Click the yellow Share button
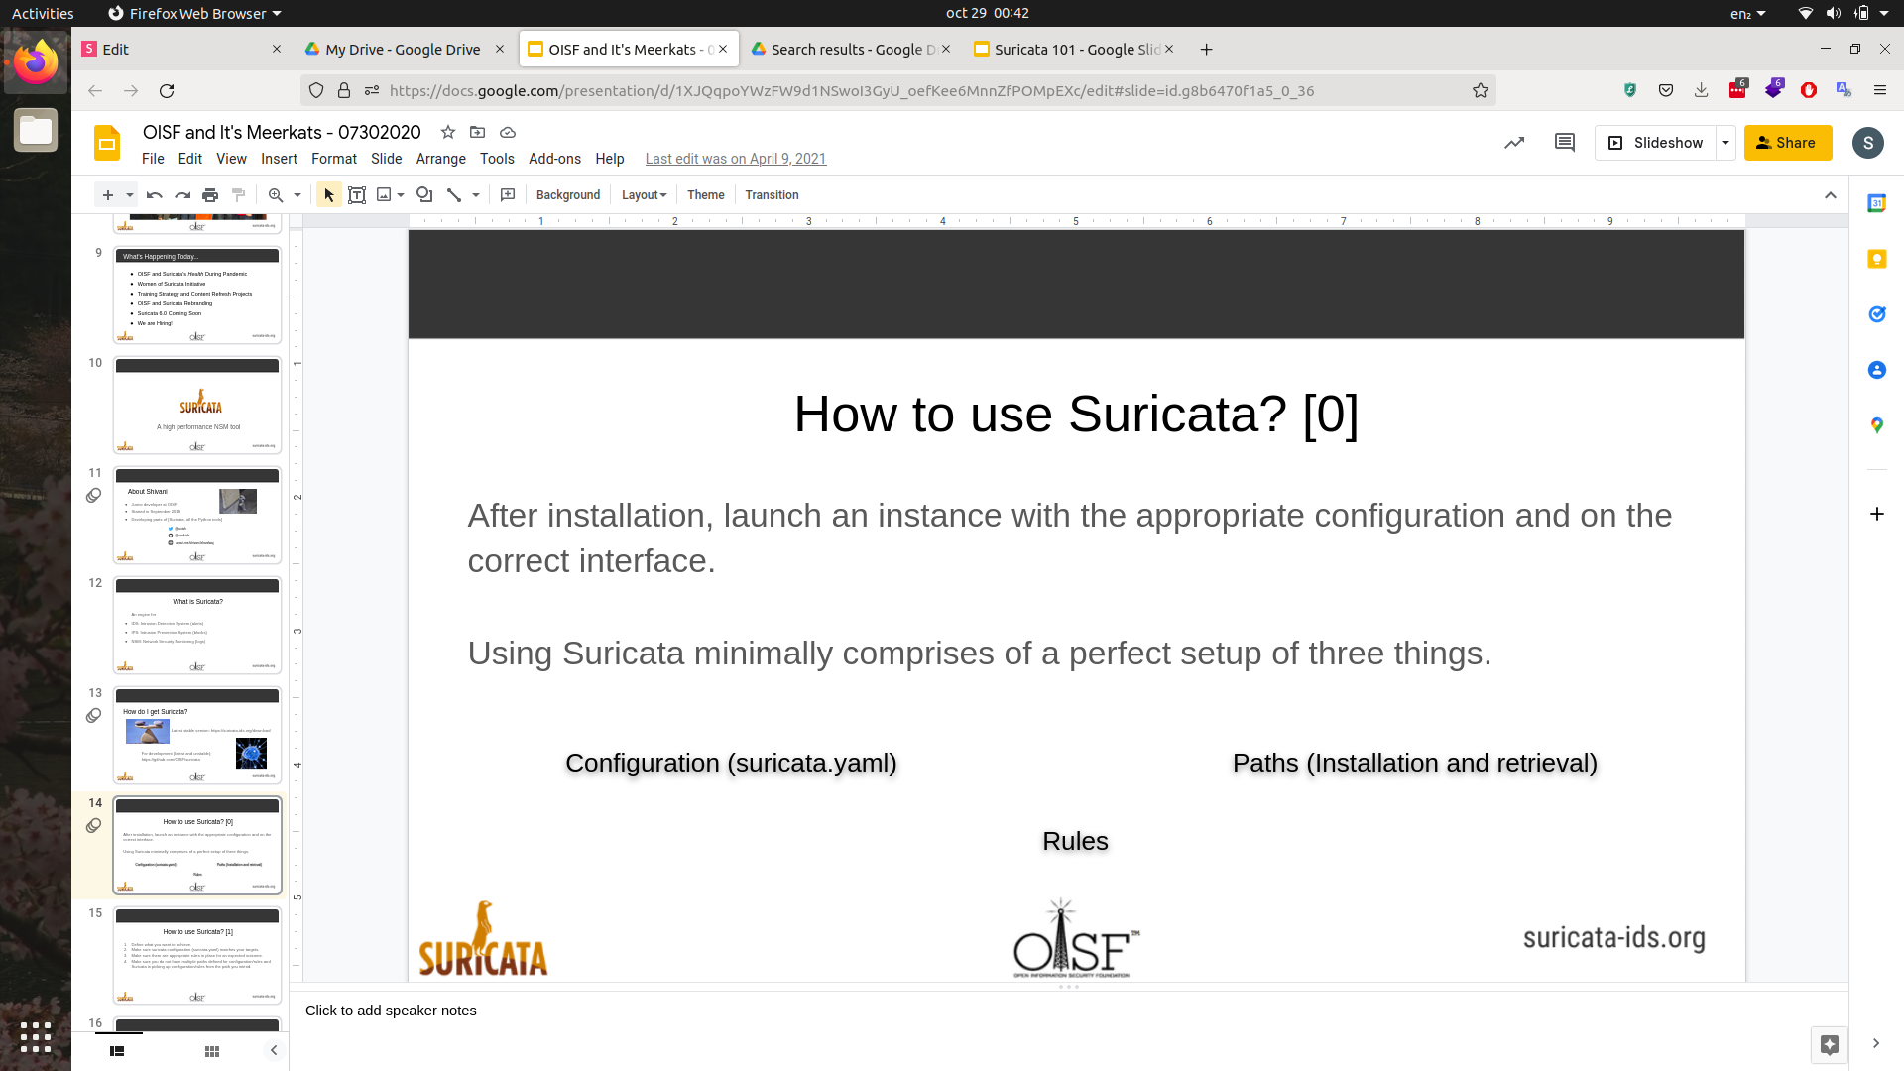The width and height of the screenshot is (1904, 1071). pyautogui.click(x=1787, y=143)
